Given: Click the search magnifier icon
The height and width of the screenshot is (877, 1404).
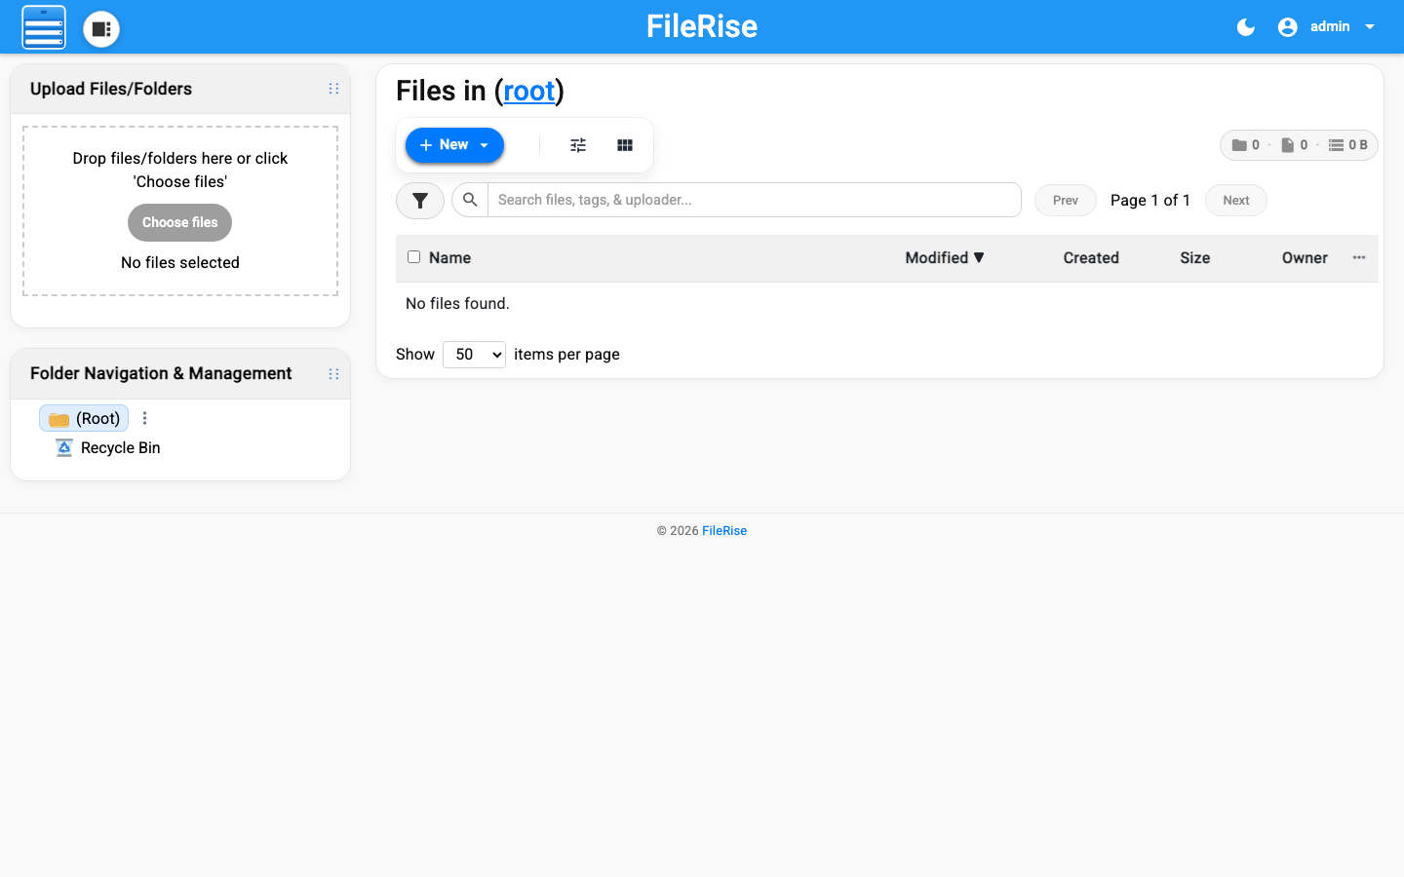Looking at the screenshot, I should click(x=470, y=200).
